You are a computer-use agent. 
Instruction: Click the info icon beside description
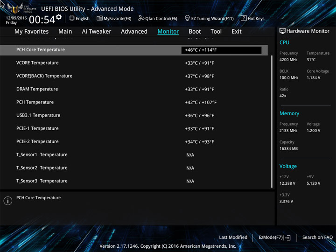pyautogui.click(x=8, y=201)
